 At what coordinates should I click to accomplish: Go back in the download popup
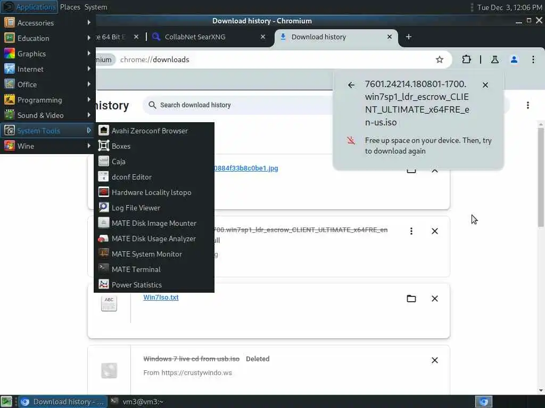tap(351, 85)
